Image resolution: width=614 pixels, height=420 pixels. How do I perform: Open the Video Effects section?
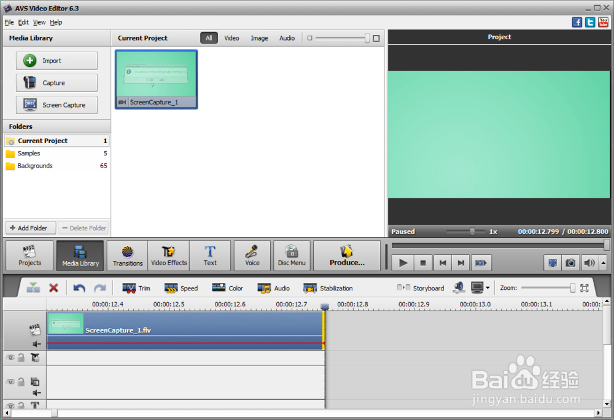coord(169,255)
